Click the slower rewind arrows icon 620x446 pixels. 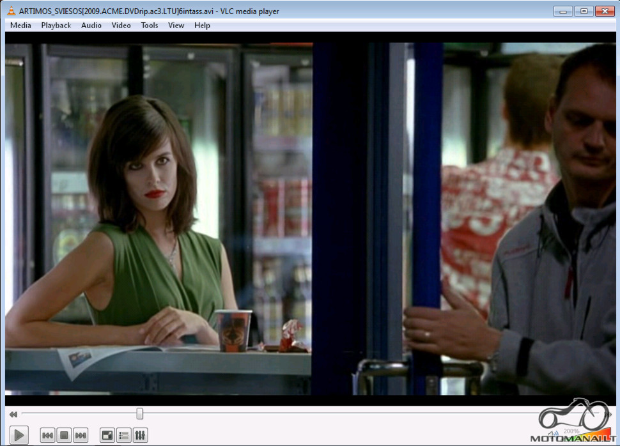click(x=13, y=414)
